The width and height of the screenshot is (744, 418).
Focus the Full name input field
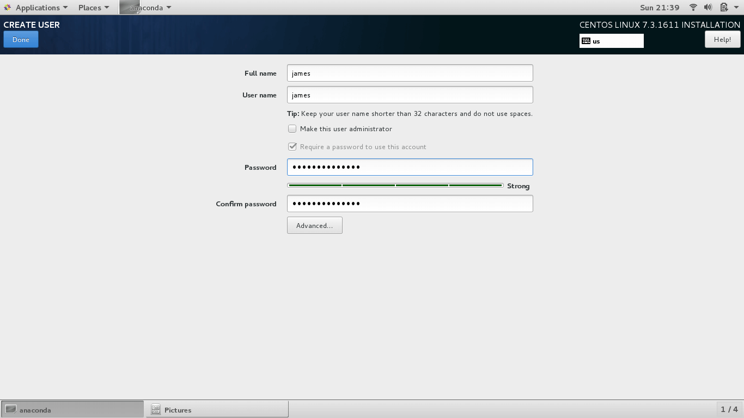410,73
